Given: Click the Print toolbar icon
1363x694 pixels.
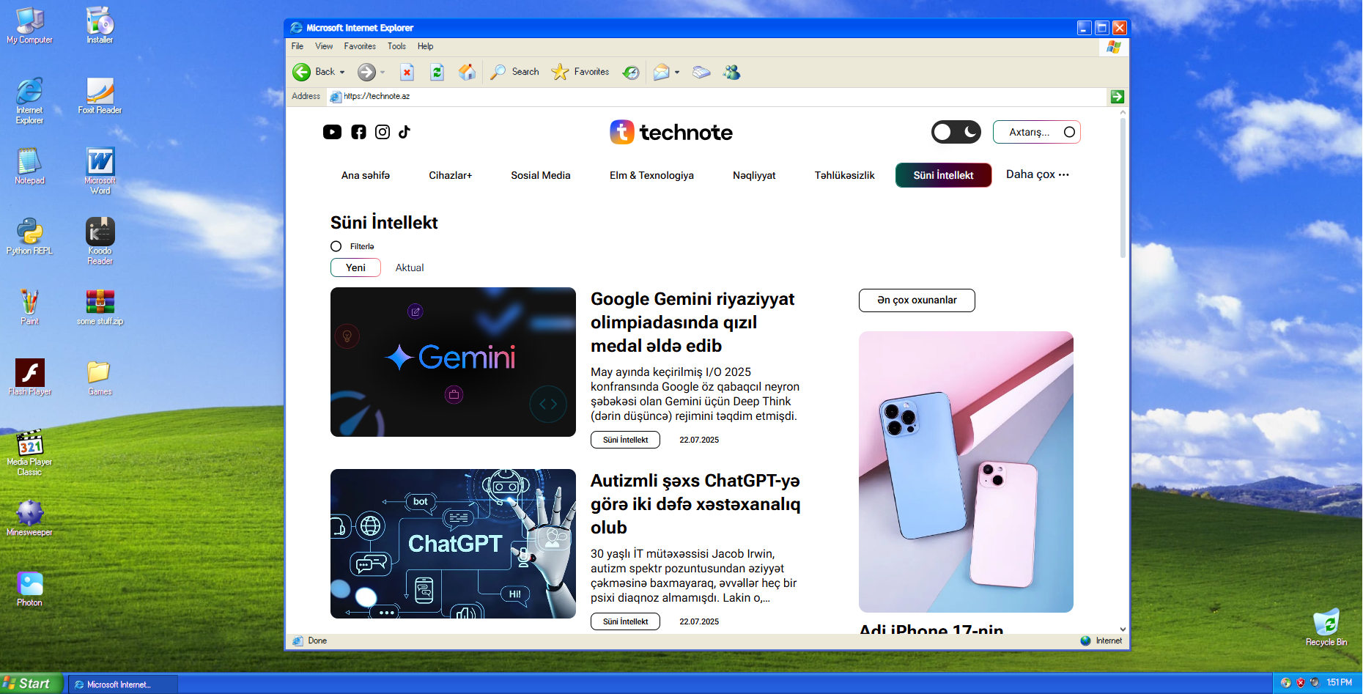Looking at the screenshot, I should click(701, 72).
